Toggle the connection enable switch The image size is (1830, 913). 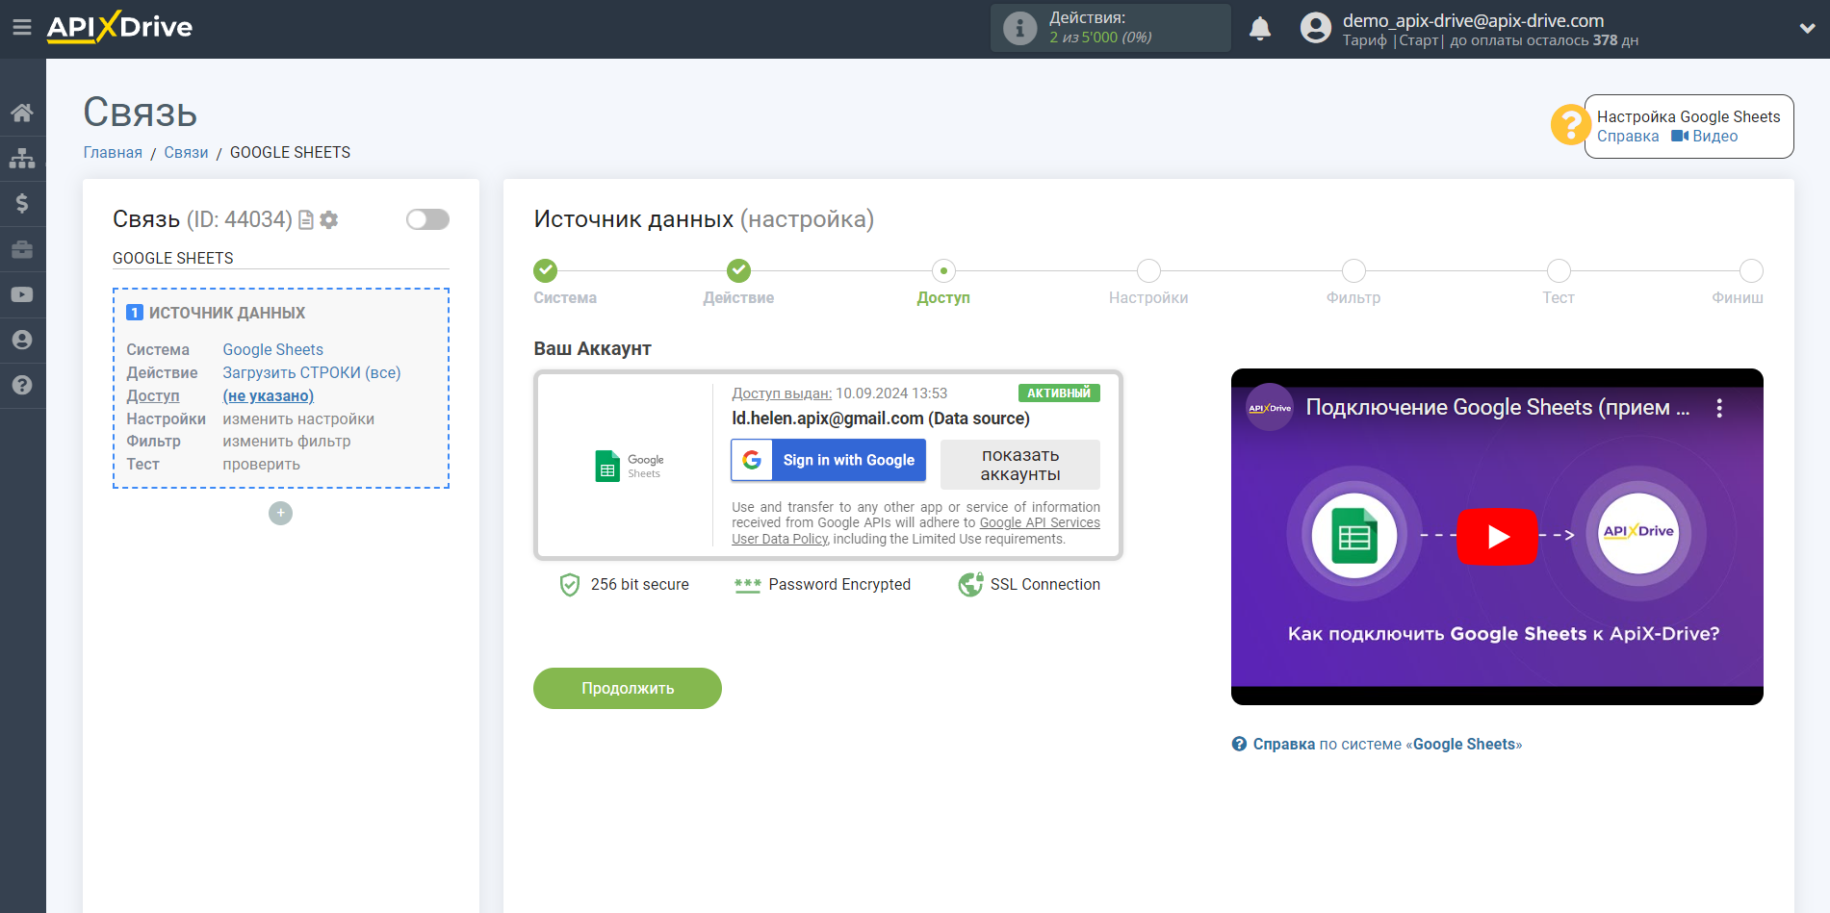[427, 219]
